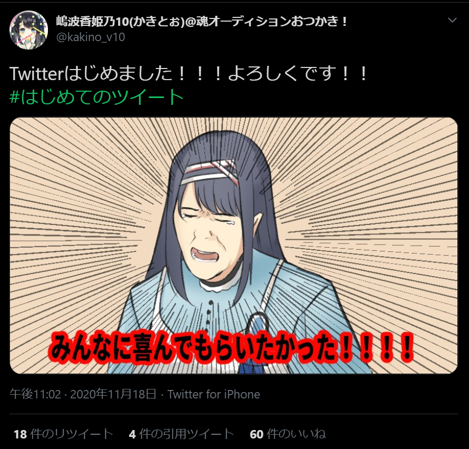
Task: Click the retweet count number 18
Action: (21, 434)
